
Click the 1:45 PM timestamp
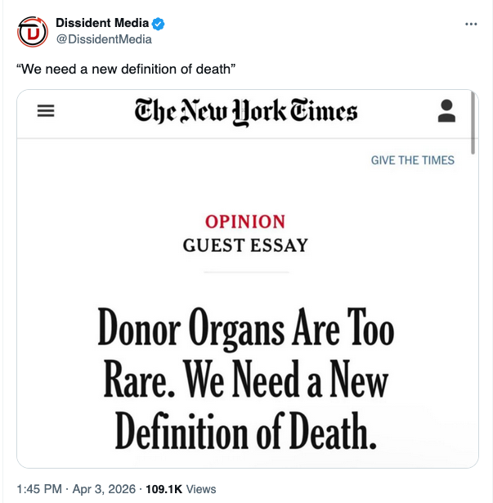[38, 489]
